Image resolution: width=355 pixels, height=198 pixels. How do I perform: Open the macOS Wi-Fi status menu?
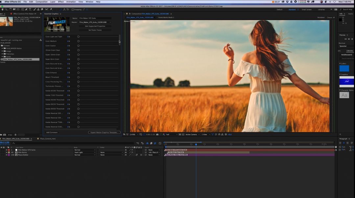pyautogui.click(x=334, y=2)
